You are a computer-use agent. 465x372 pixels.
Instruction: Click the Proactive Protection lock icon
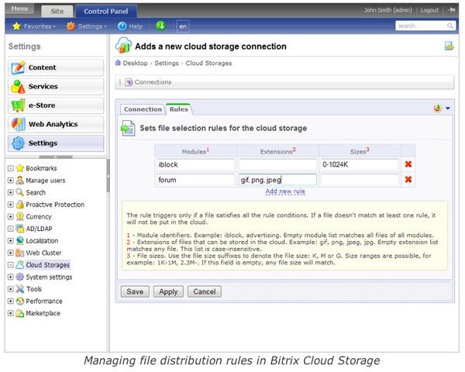tap(20, 205)
